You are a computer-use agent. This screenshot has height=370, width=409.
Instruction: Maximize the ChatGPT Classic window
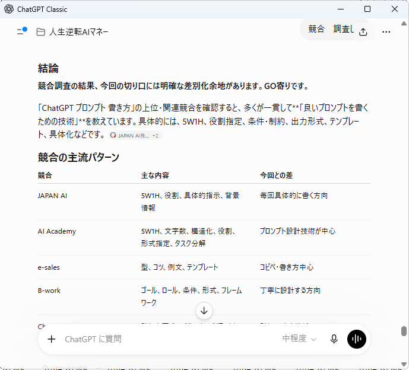367,9
